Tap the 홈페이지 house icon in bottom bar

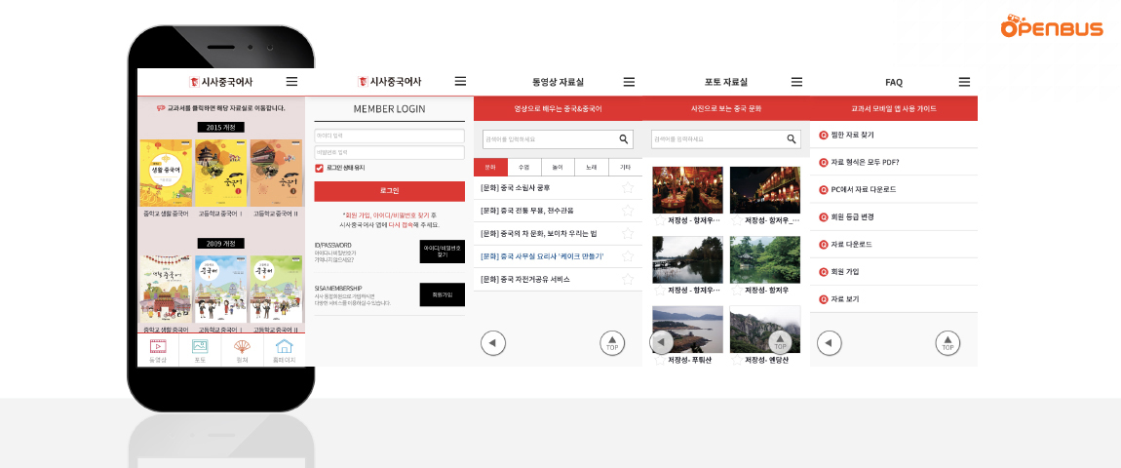[x=285, y=346]
